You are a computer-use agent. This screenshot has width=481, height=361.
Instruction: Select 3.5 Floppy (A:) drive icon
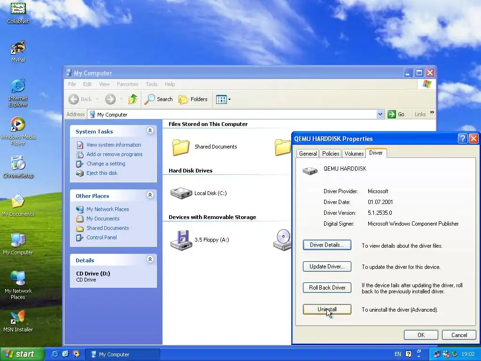pos(181,240)
